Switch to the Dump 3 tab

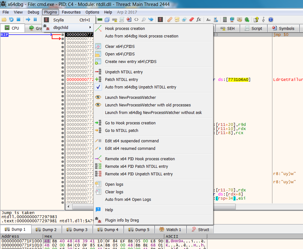tap(77, 230)
